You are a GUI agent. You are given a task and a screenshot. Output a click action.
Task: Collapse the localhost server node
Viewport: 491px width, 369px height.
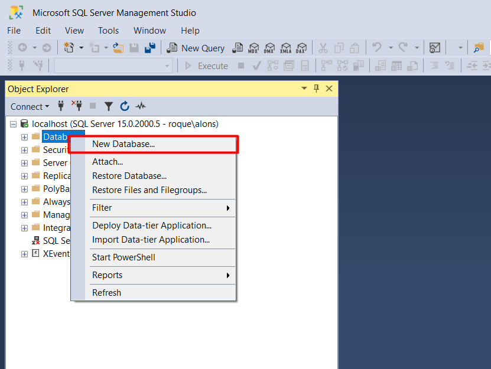[14, 124]
